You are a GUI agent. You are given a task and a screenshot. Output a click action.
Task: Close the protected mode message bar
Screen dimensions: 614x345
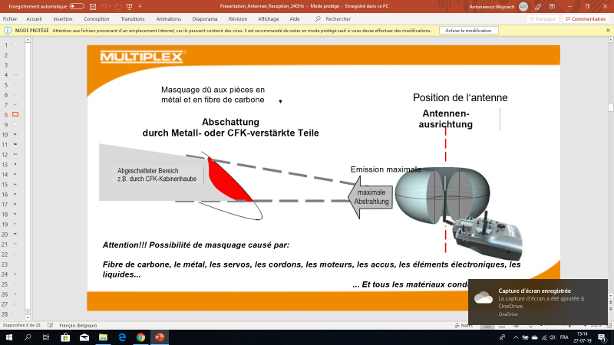[x=607, y=31]
